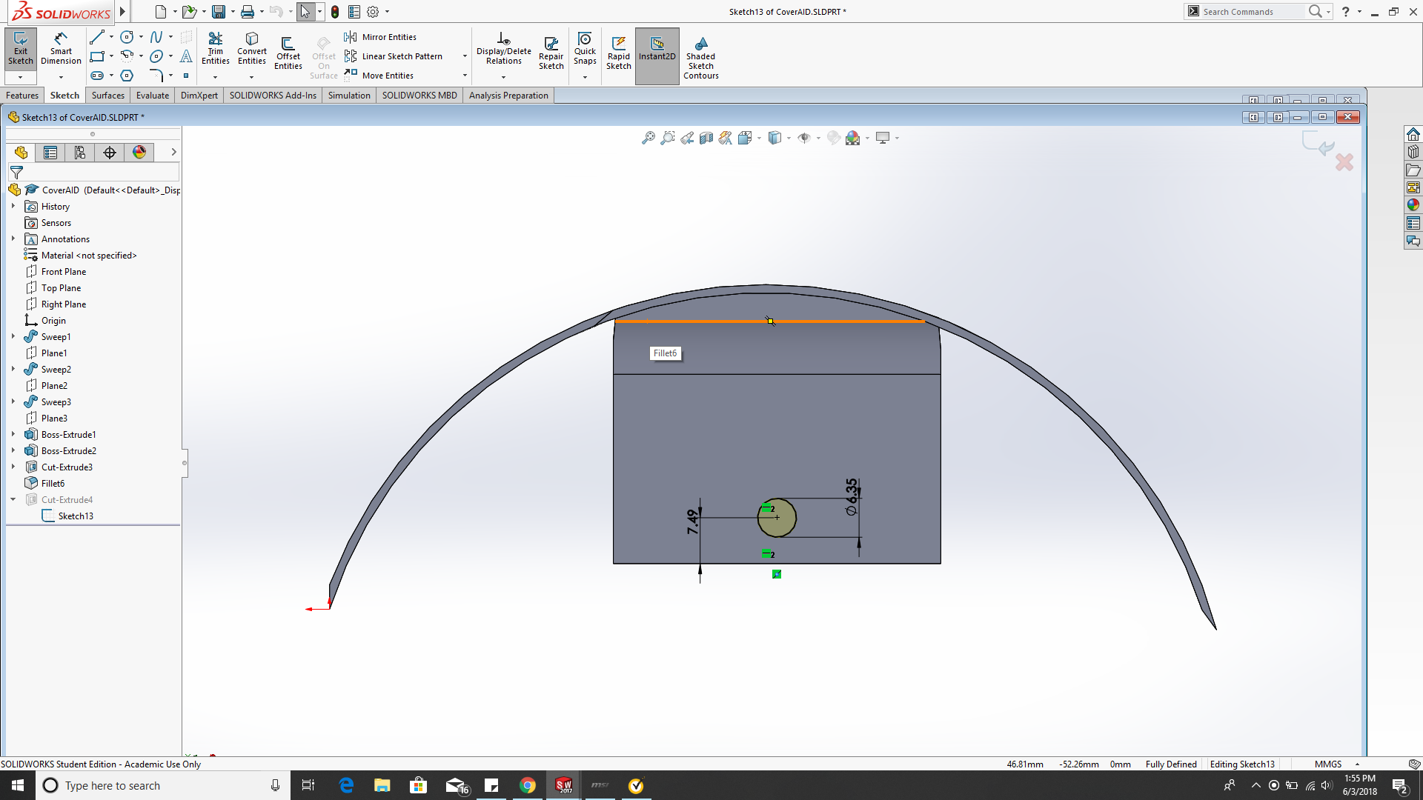Click the Previous View icon
1423x800 pixels.
687,138
